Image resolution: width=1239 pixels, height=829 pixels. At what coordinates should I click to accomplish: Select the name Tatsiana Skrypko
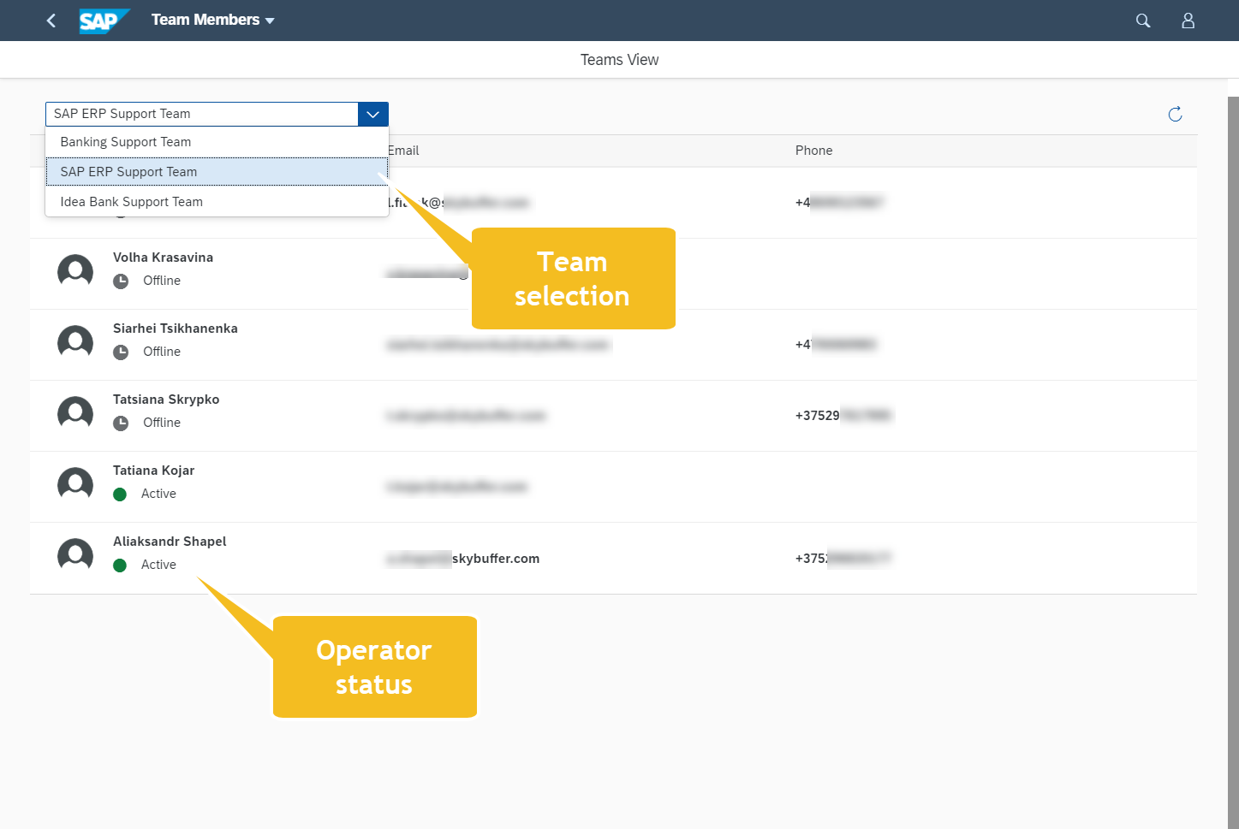(x=166, y=400)
